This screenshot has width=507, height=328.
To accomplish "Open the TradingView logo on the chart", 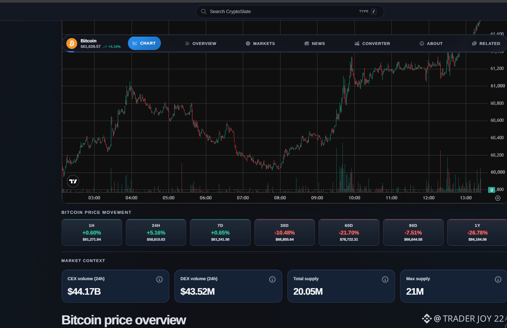I will coord(73,181).
